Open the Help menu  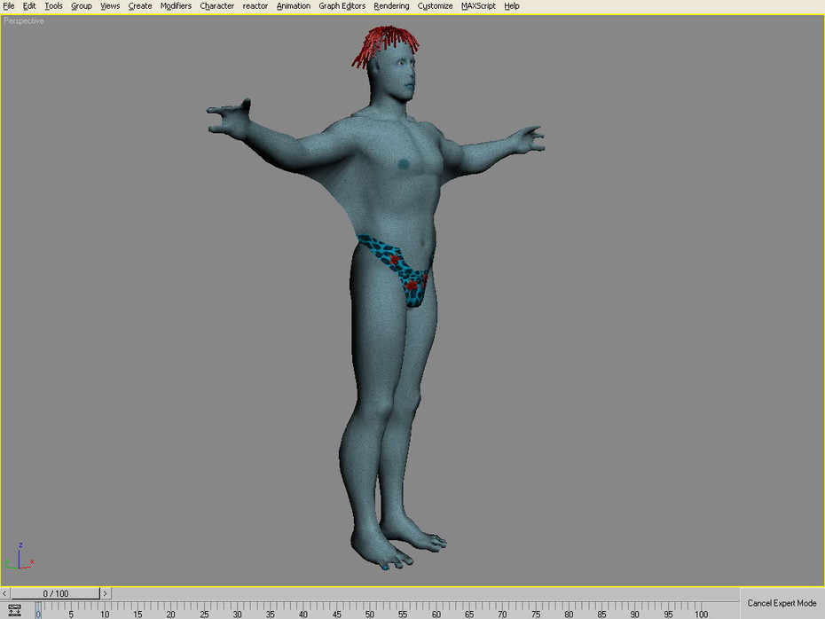[x=512, y=6]
